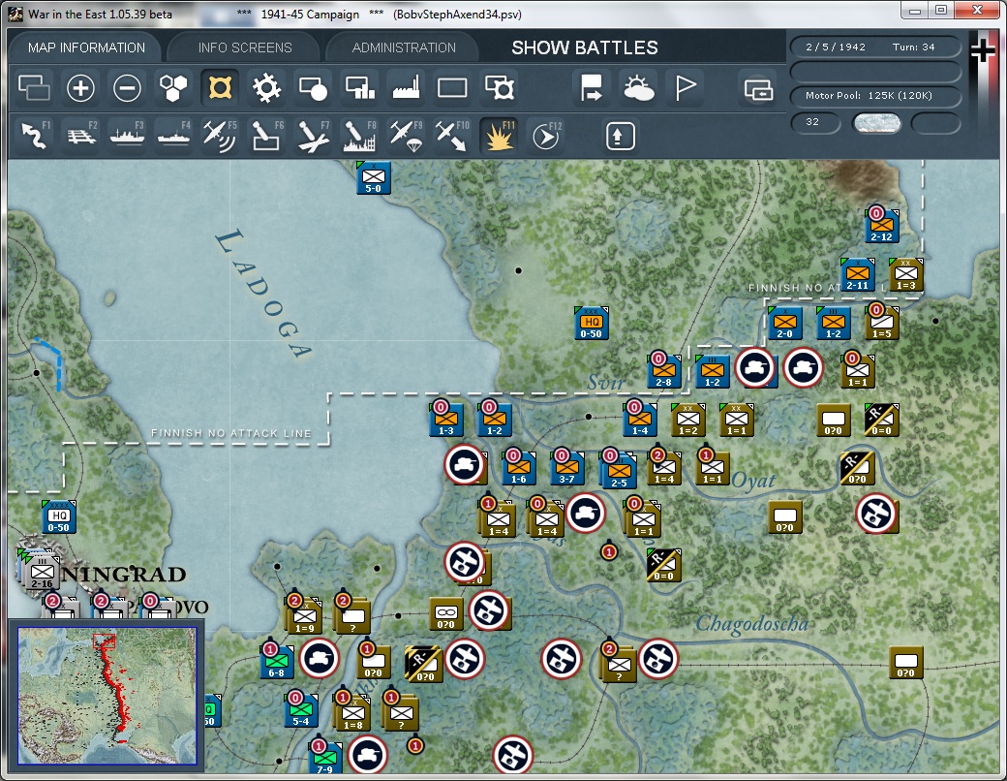The image size is (1007, 781).
Task: Select the Soviet 1=8 unit stack
Action: [x=351, y=712]
